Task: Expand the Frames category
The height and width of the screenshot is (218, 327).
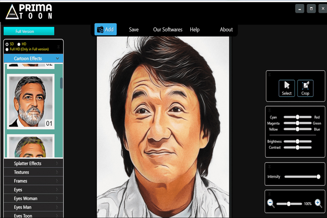Action: click(33, 181)
